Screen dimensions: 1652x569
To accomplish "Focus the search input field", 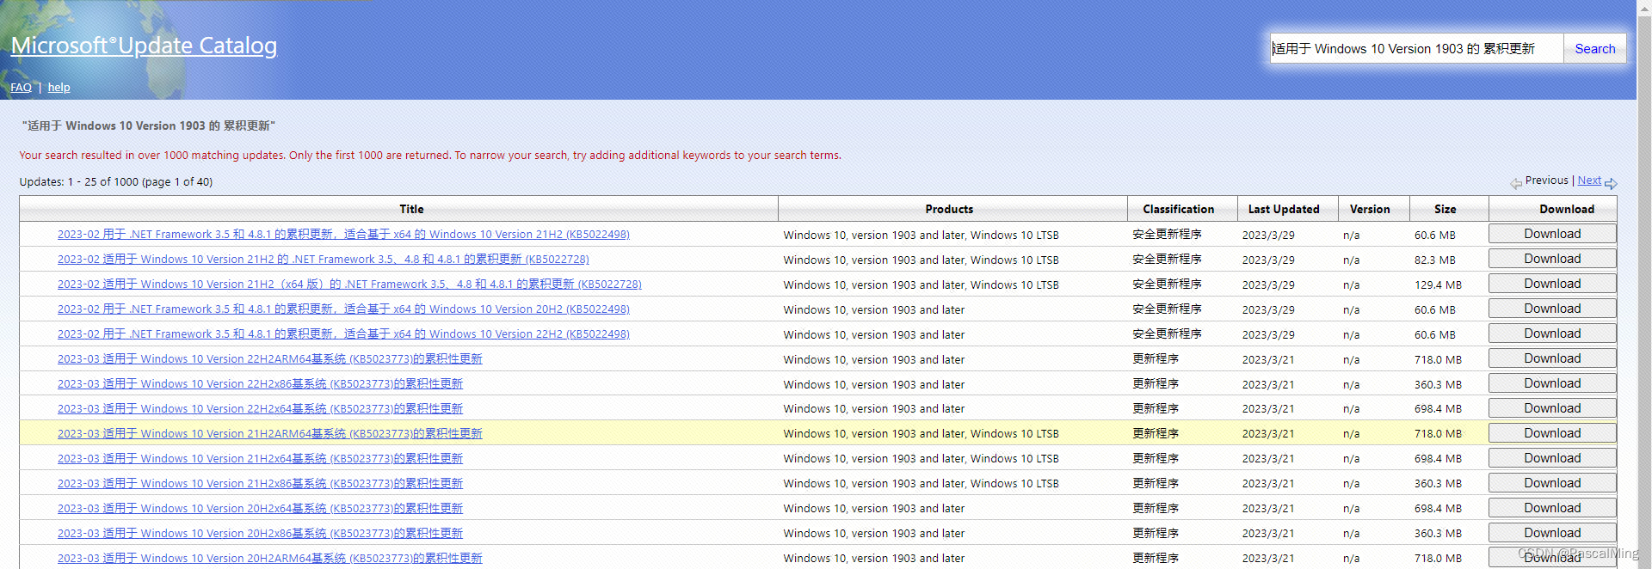I will click(1416, 49).
